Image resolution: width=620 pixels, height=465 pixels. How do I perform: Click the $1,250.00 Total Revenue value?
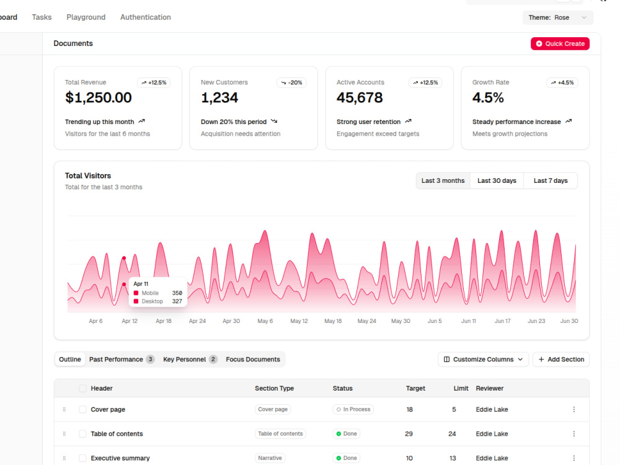(99, 98)
